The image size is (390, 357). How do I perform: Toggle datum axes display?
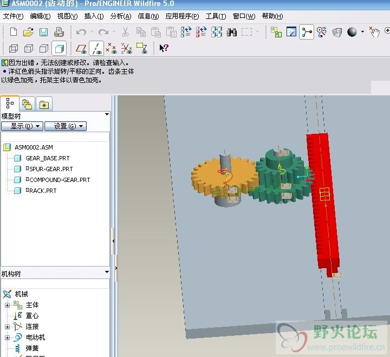pos(96,49)
